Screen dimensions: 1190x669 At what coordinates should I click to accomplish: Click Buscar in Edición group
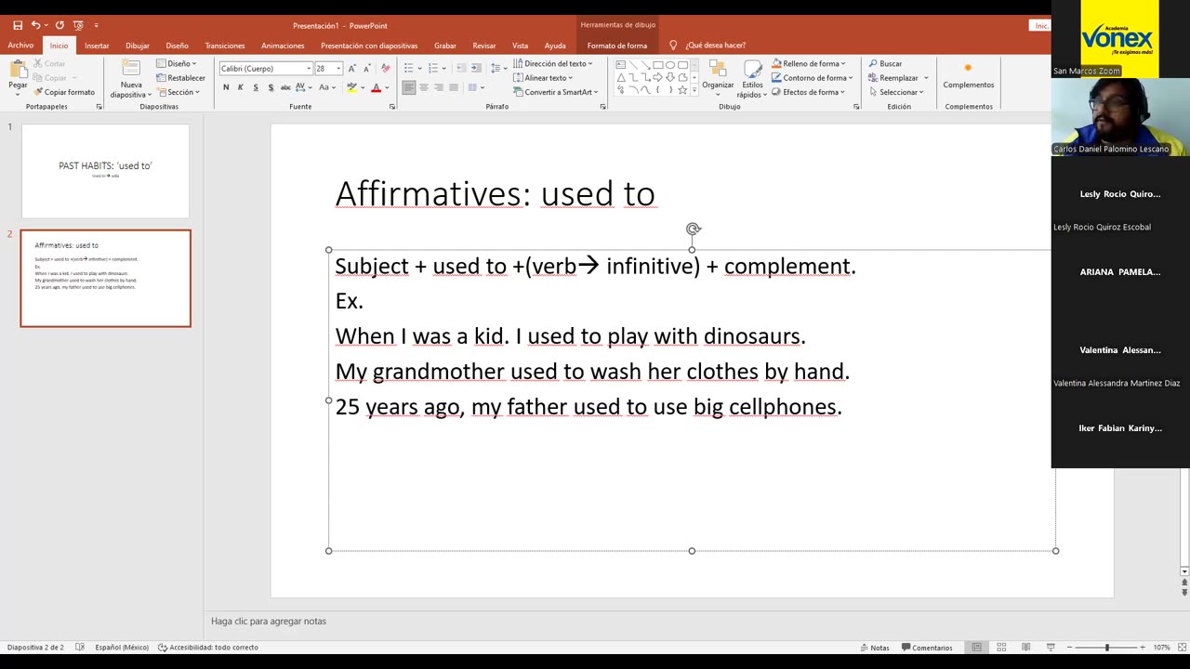click(885, 64)
